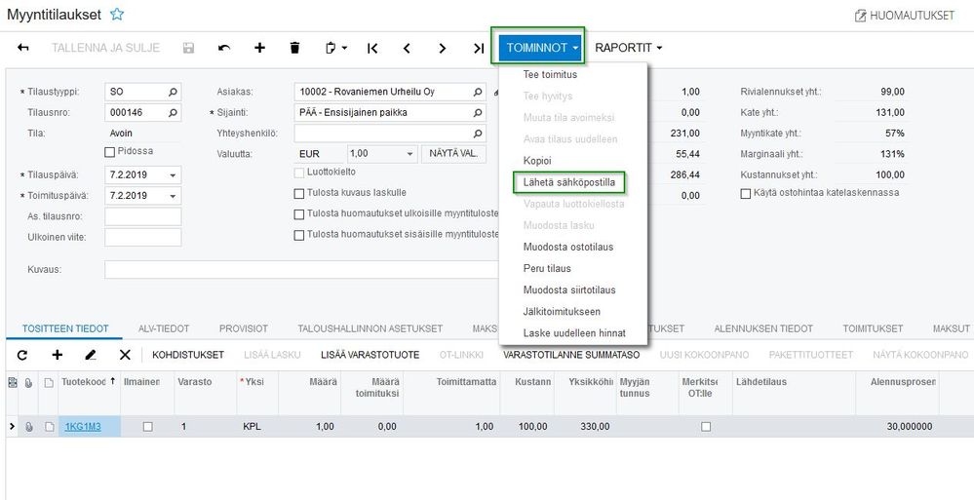The height and width of the screenshot is (500, 974).
Task: Enable Tulosta kuvaus laskulle
Action: [x=298, y=194]
